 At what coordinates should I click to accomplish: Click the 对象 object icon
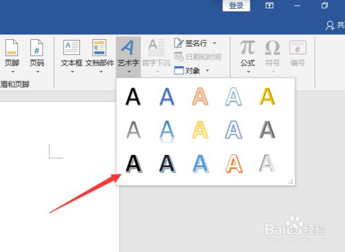pyautogui.click(x=179, y=70)
